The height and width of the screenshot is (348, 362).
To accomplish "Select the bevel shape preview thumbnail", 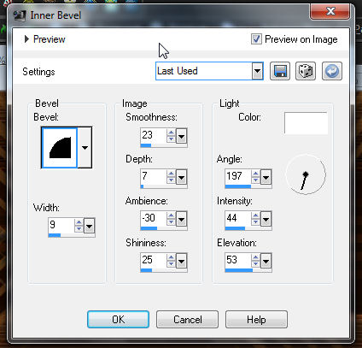I will [60, 148].
